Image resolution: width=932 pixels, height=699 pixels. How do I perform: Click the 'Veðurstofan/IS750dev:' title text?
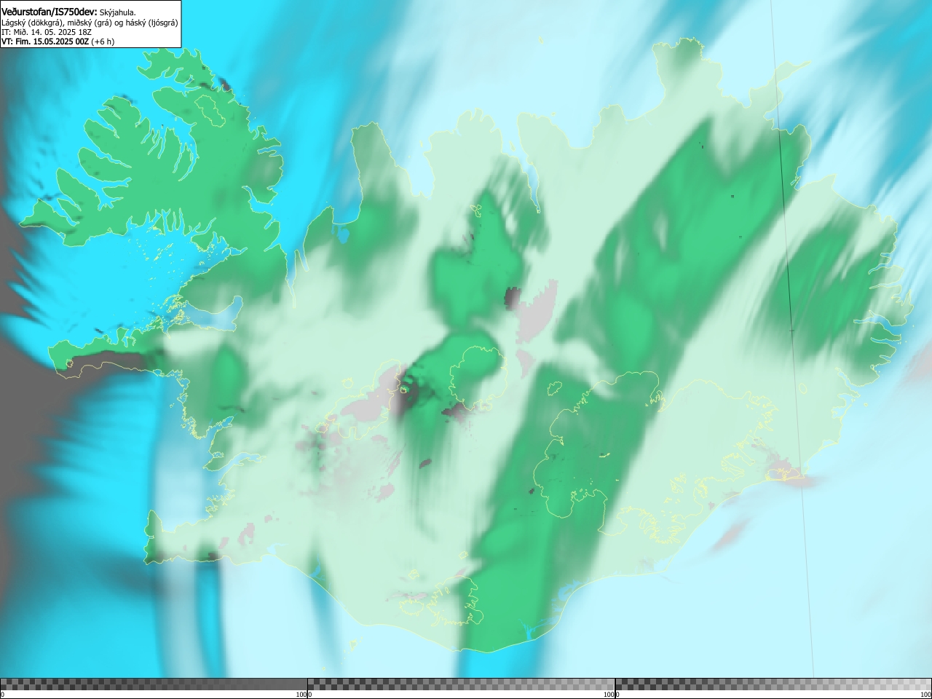click(x=49, y=12)
